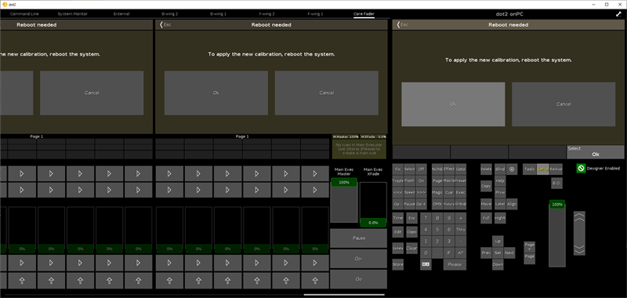The image size is (627, 298).
Task: Click the Please key
Action: (x=455, y=264)
